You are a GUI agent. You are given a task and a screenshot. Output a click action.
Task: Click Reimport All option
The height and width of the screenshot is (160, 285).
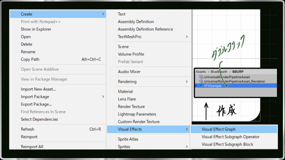click(x=32, y=146)
